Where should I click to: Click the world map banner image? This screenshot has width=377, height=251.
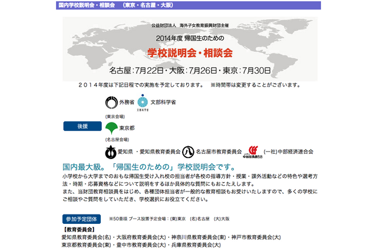190,49
